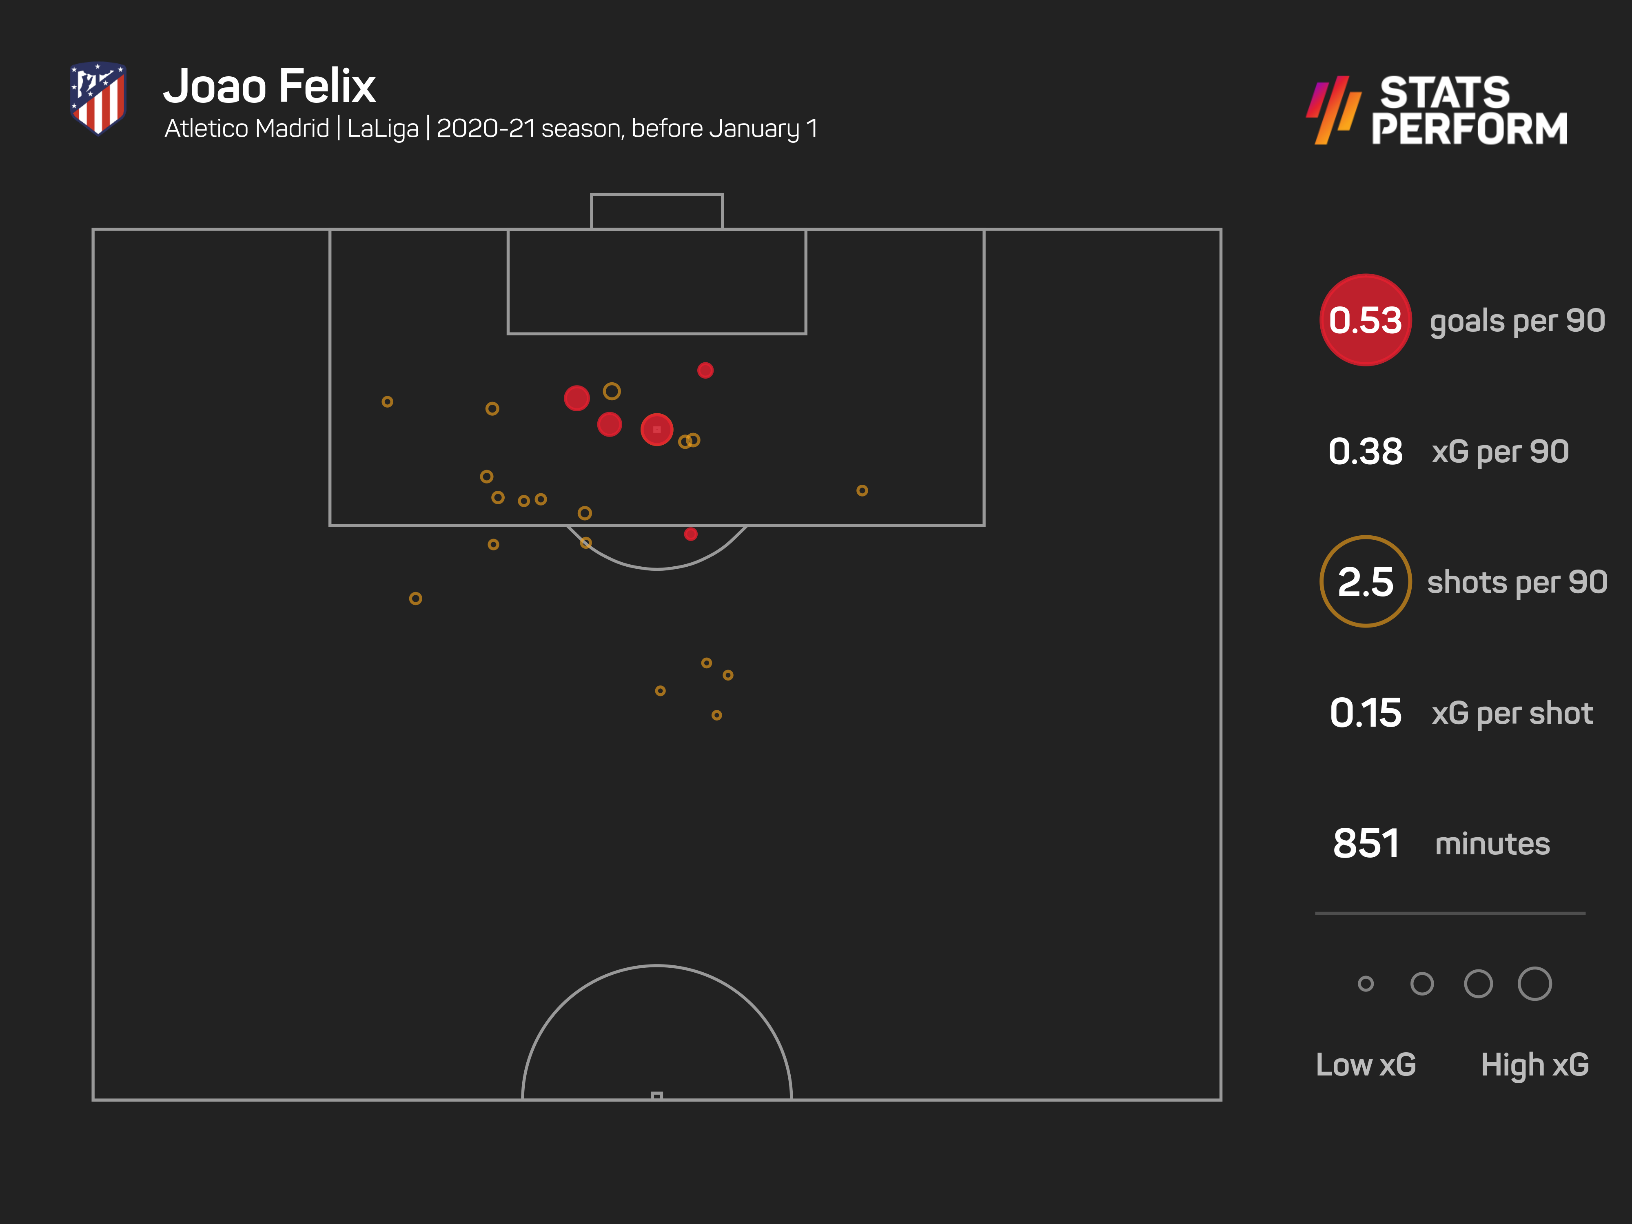Click the leftmost shot marker in penalty area
This screenshot has width=1632, height=1224.
click(387, 402)
